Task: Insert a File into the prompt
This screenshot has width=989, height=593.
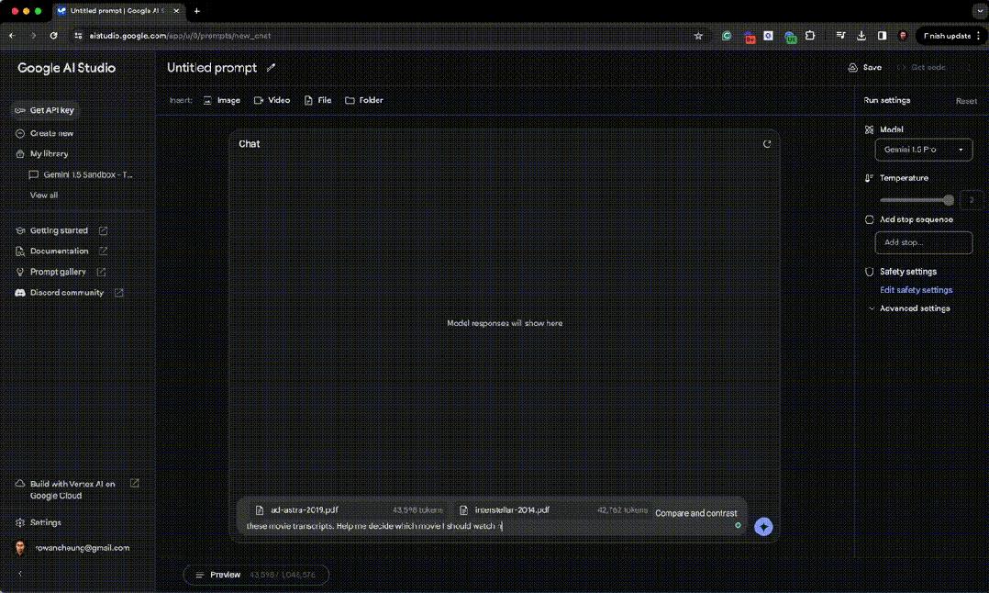Action: tap(317, 100)
